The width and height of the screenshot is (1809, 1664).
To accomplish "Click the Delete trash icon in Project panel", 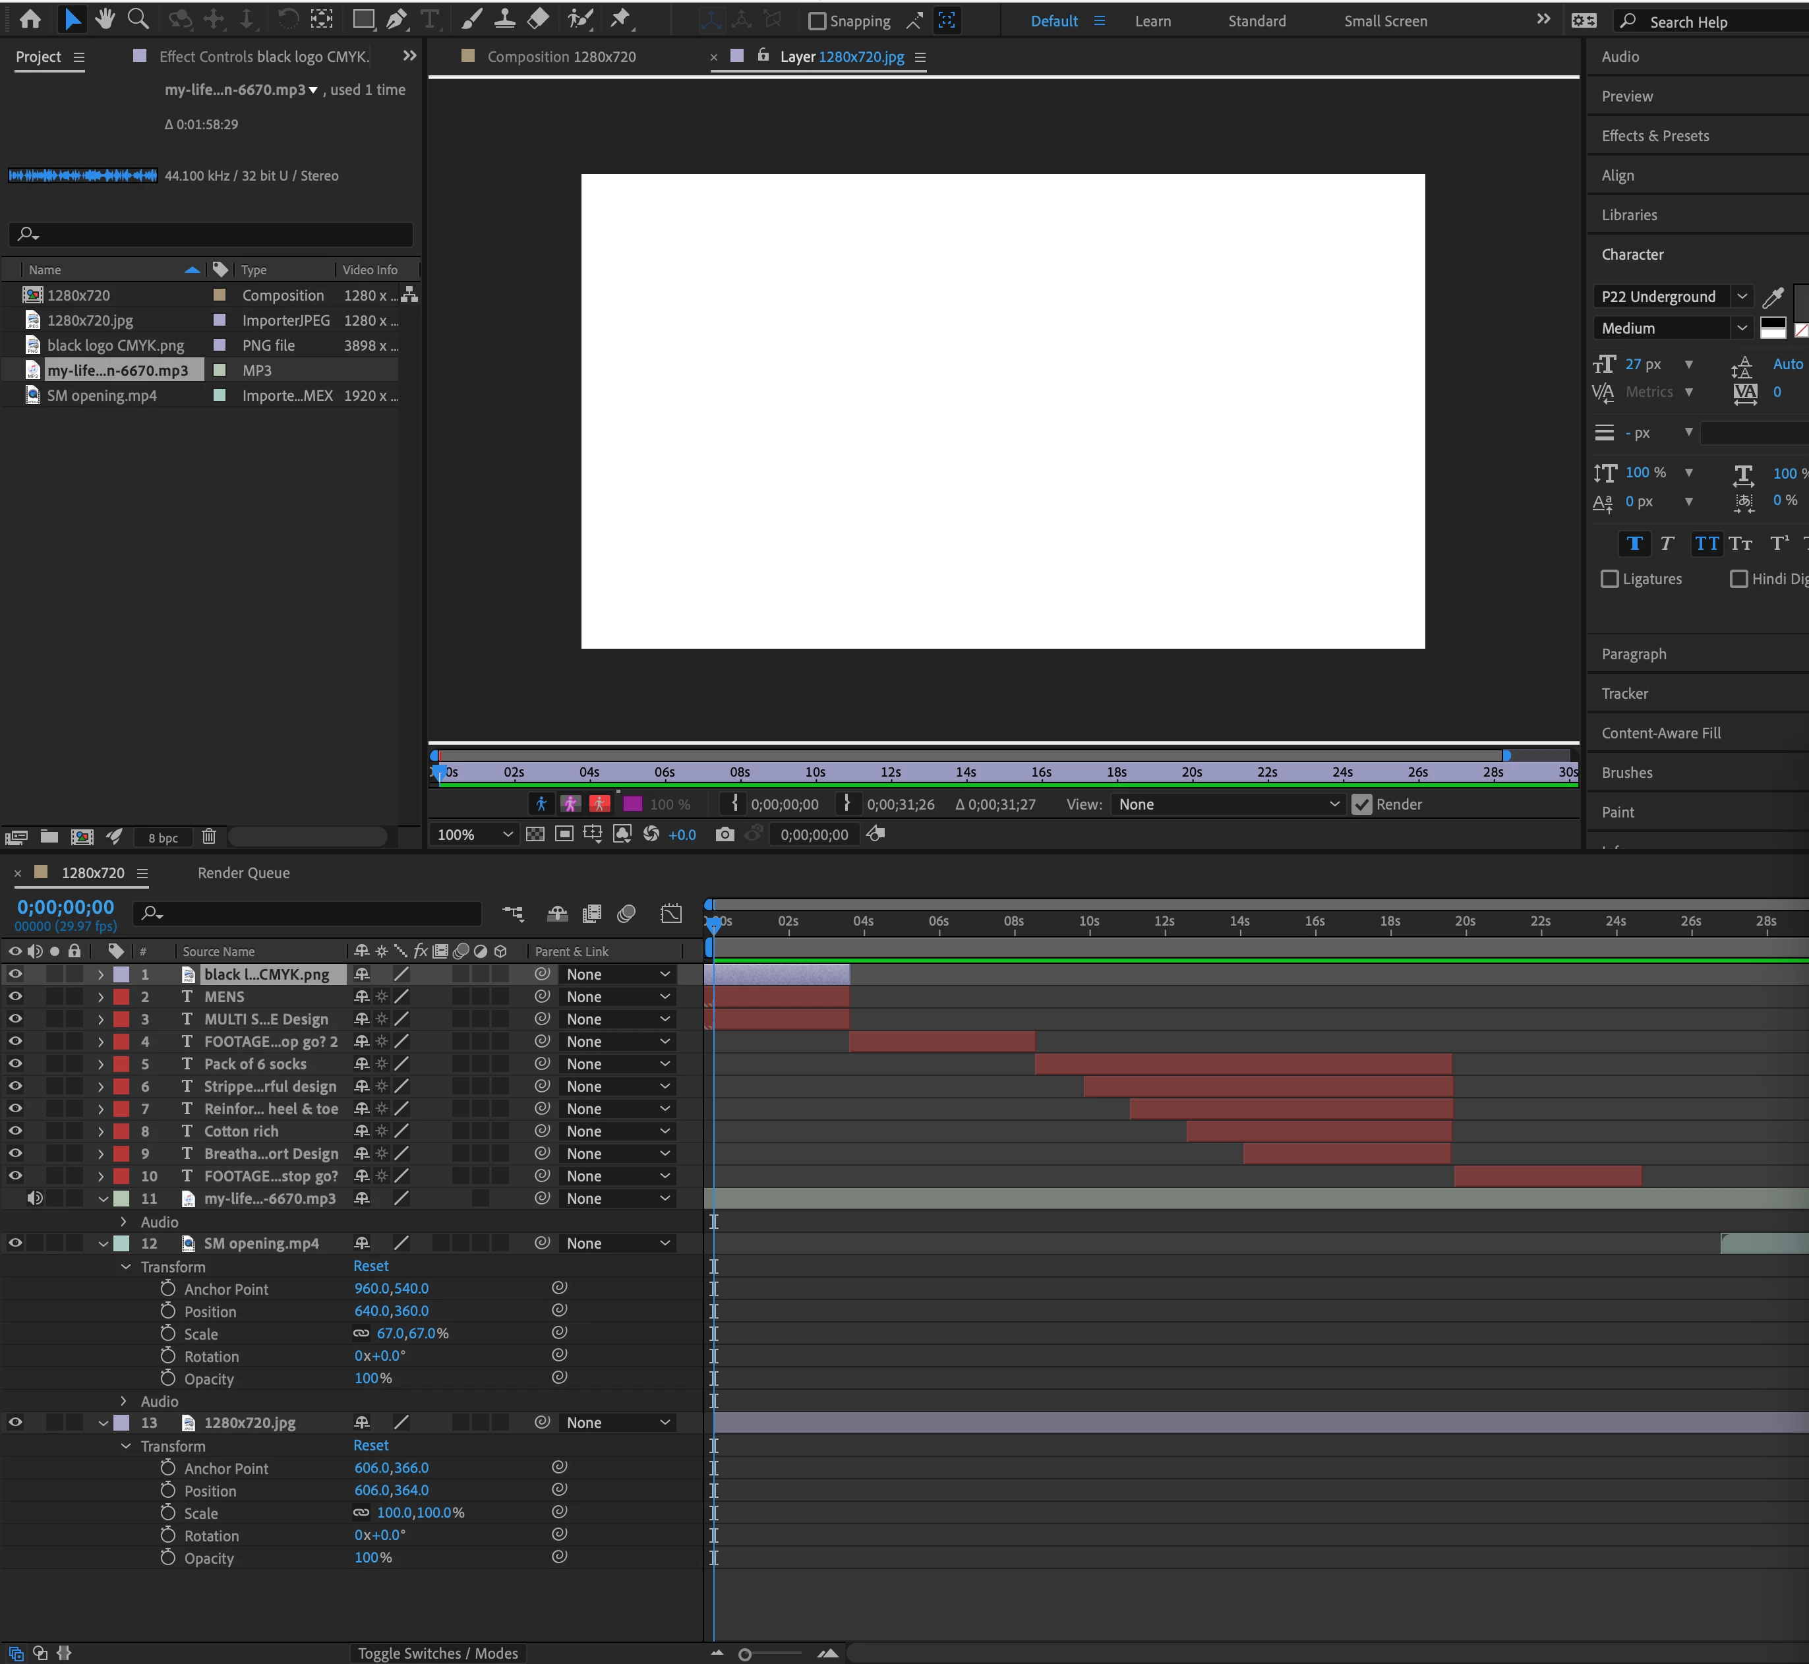I will 209,837.
